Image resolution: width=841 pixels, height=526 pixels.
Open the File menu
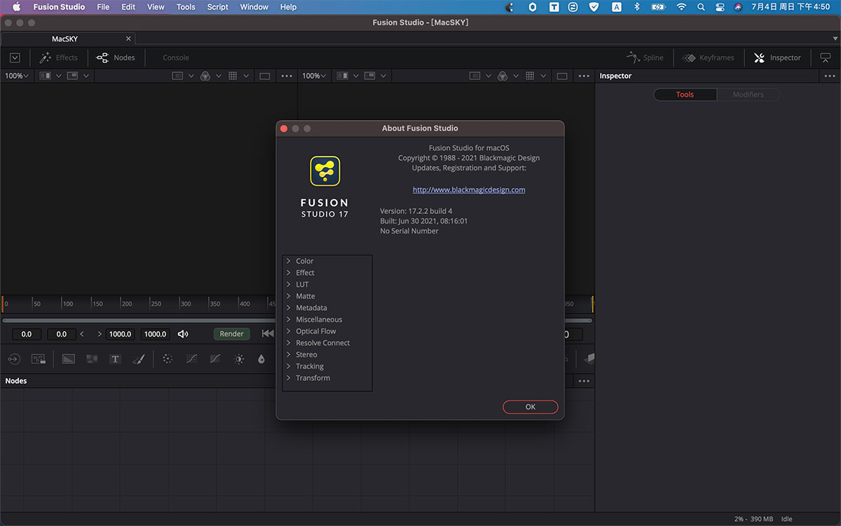tap(103, 7)
